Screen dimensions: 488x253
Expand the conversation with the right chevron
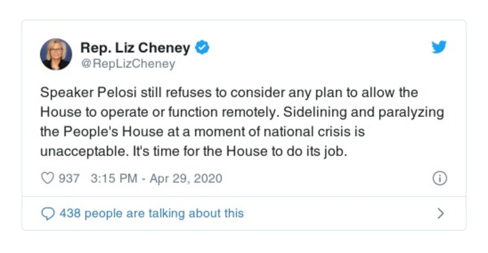[440, 214]
